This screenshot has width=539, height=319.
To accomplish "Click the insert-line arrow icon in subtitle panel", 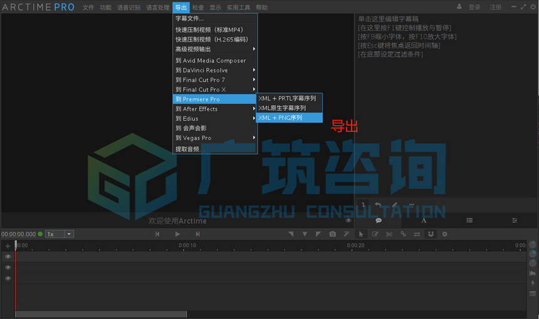I will coord(363,205).
